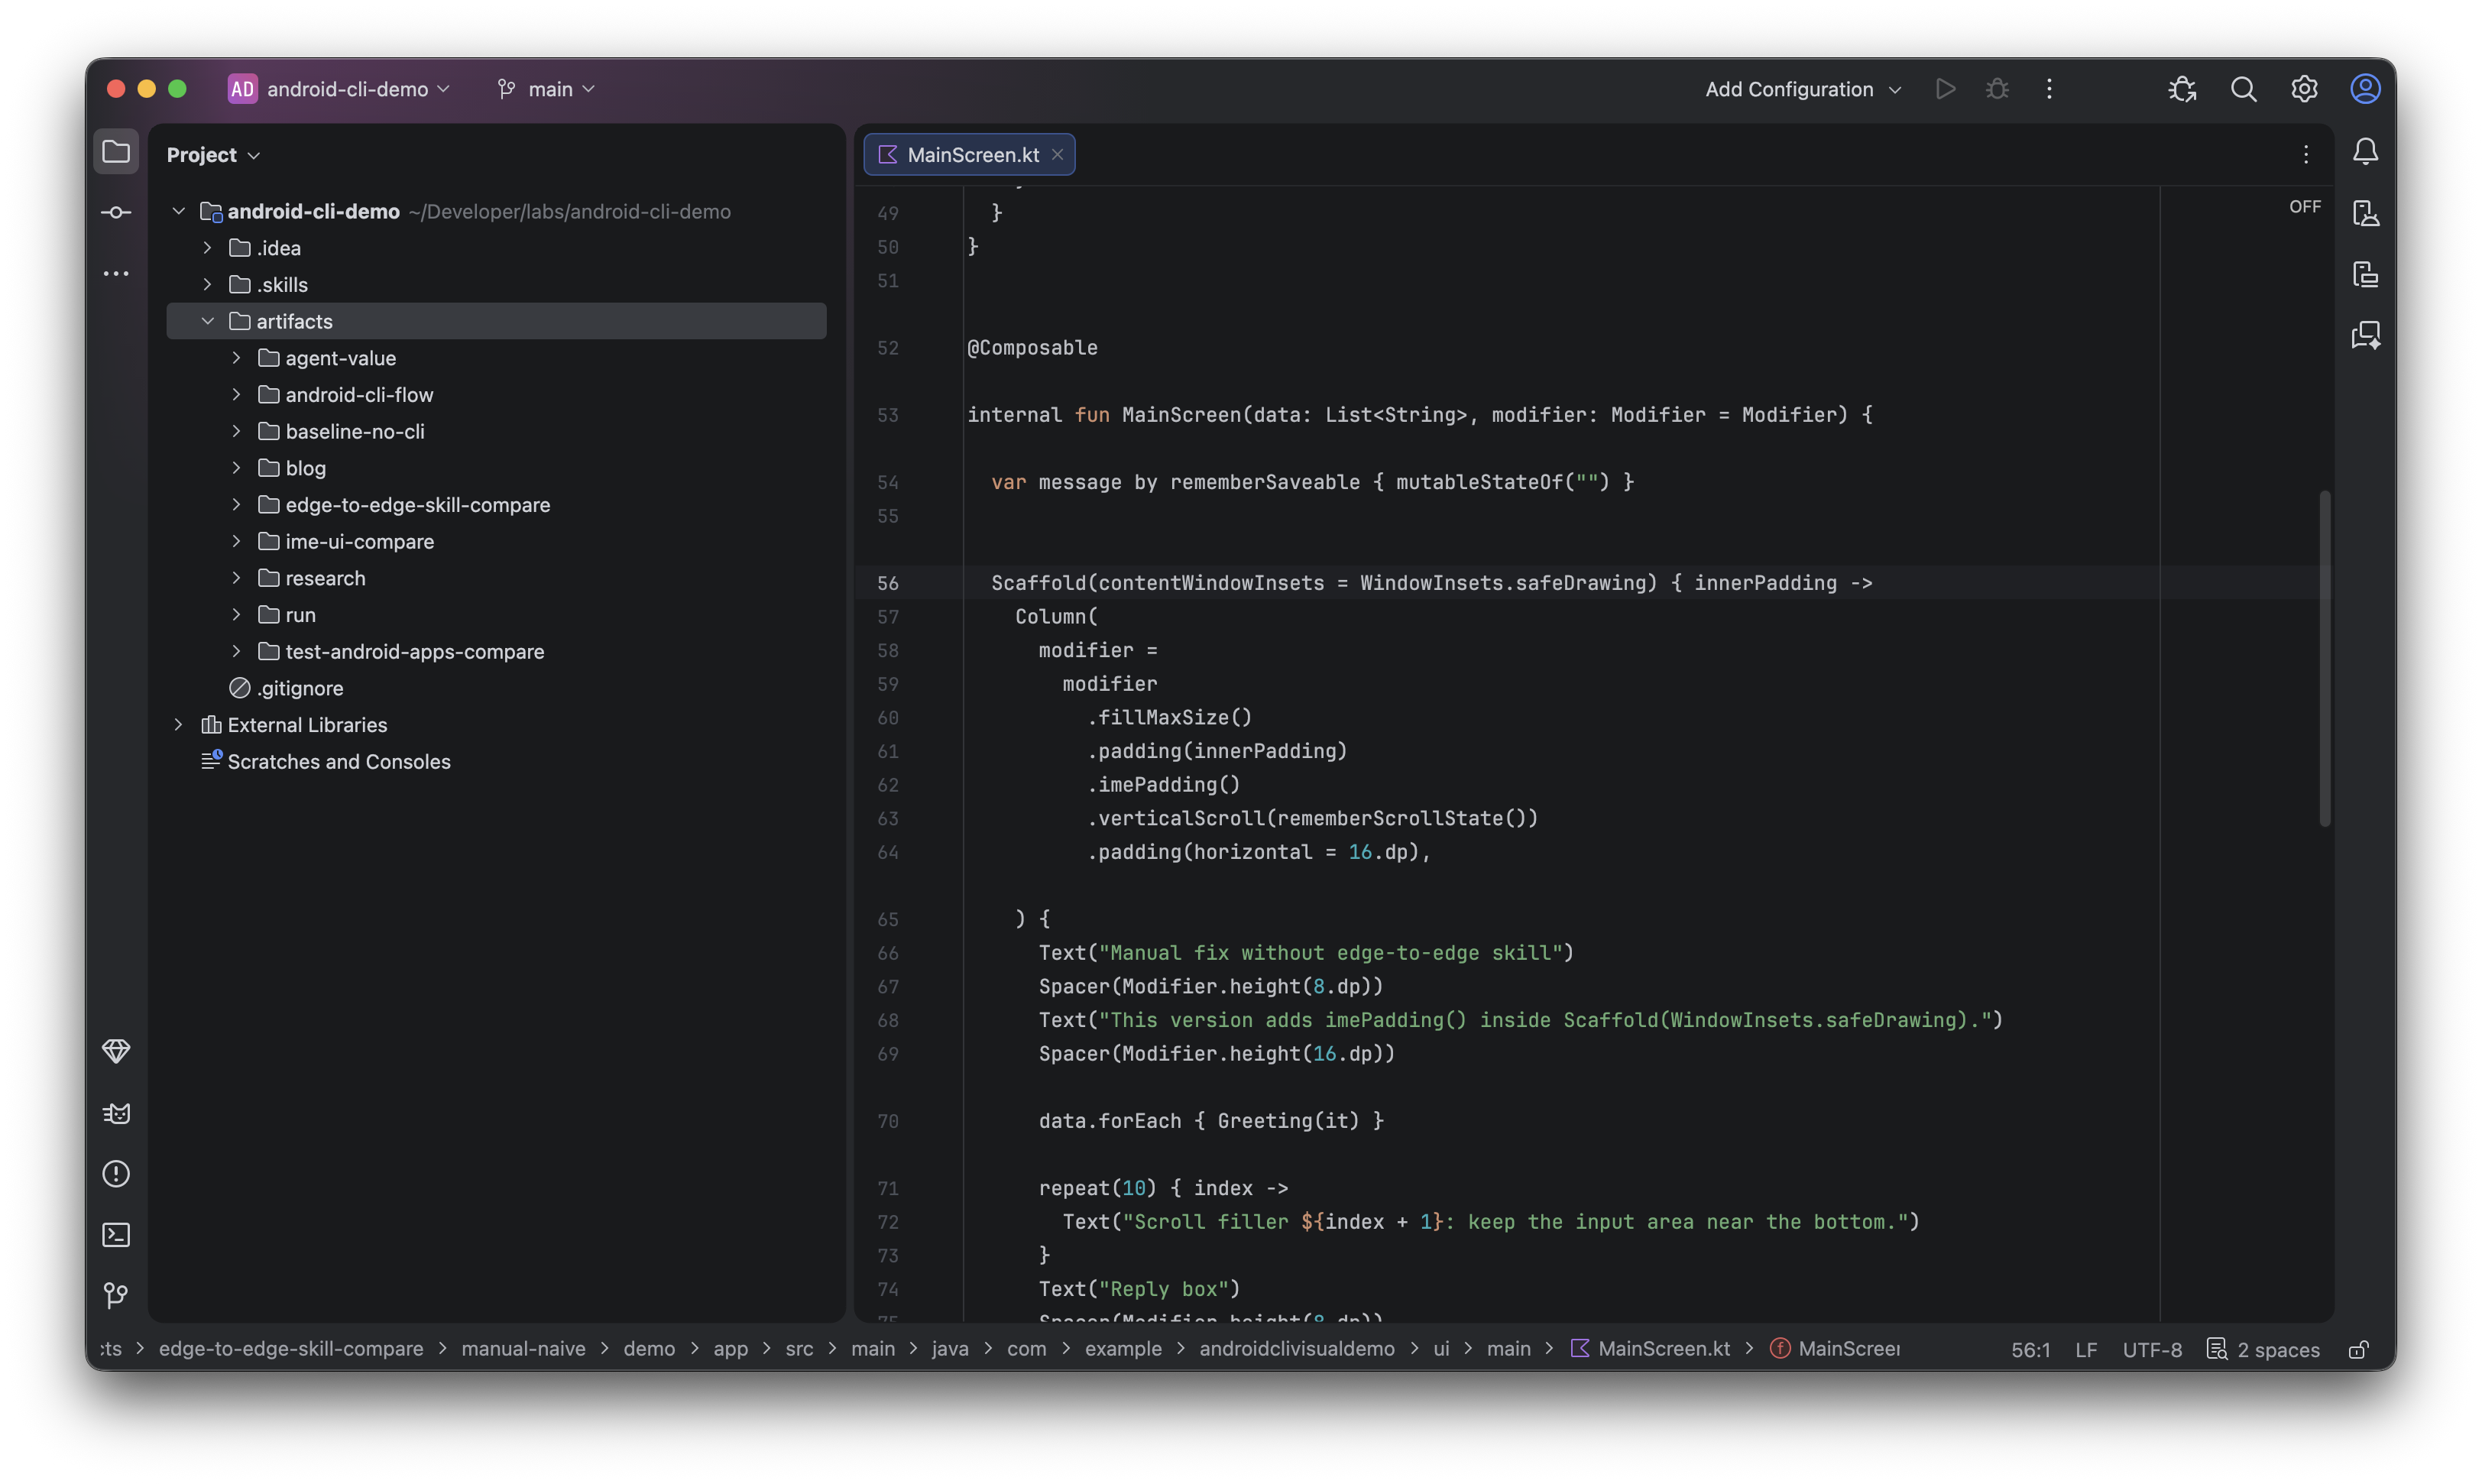The width and height of the screenshot is (2482, 1484).
Task: Open More Actions menu next to Debug
Action: 2049,89
